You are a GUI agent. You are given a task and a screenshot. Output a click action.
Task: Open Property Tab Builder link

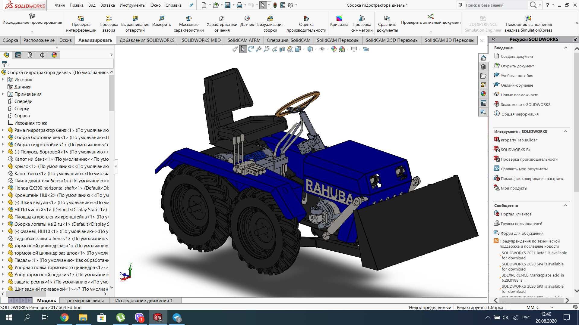point(519,140)
